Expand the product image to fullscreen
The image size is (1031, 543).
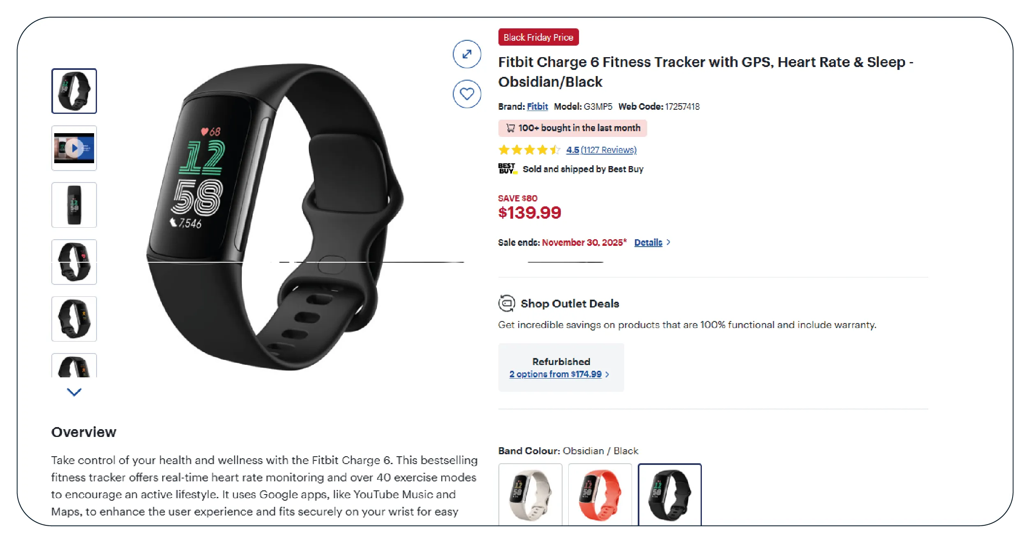(467, 54)
